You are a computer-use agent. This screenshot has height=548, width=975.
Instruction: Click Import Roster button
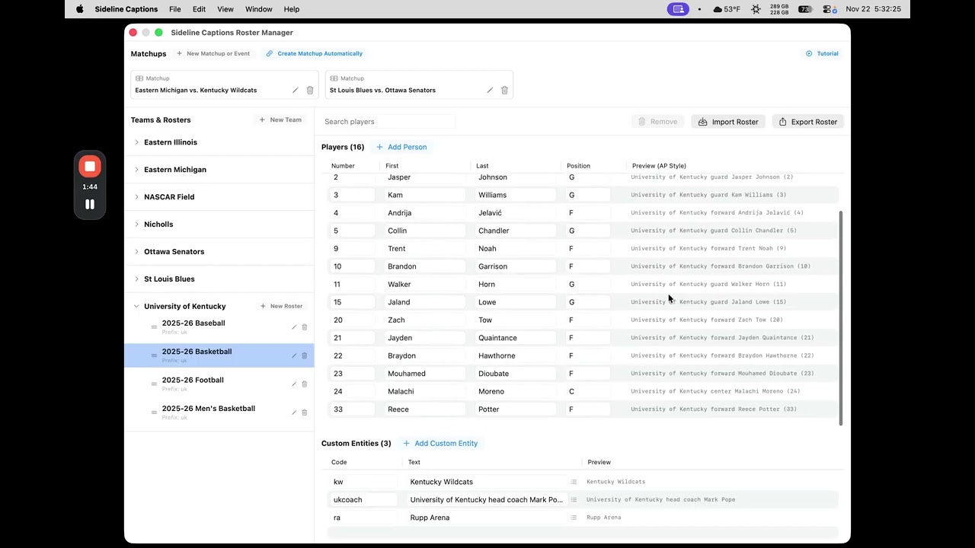pyautogui.click(x=728, y=122)
